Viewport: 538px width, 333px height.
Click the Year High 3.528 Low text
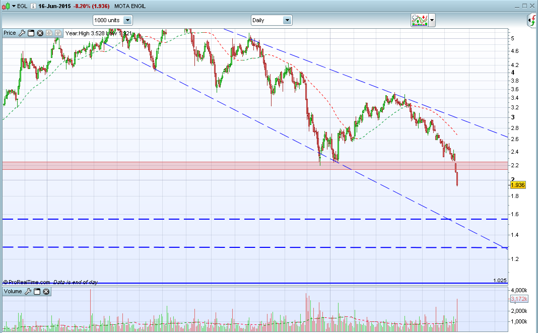click(x=98, y=33)
